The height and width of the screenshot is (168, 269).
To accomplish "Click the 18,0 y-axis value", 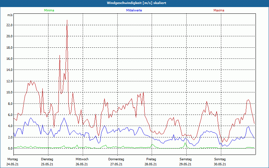I will [10, 47].
